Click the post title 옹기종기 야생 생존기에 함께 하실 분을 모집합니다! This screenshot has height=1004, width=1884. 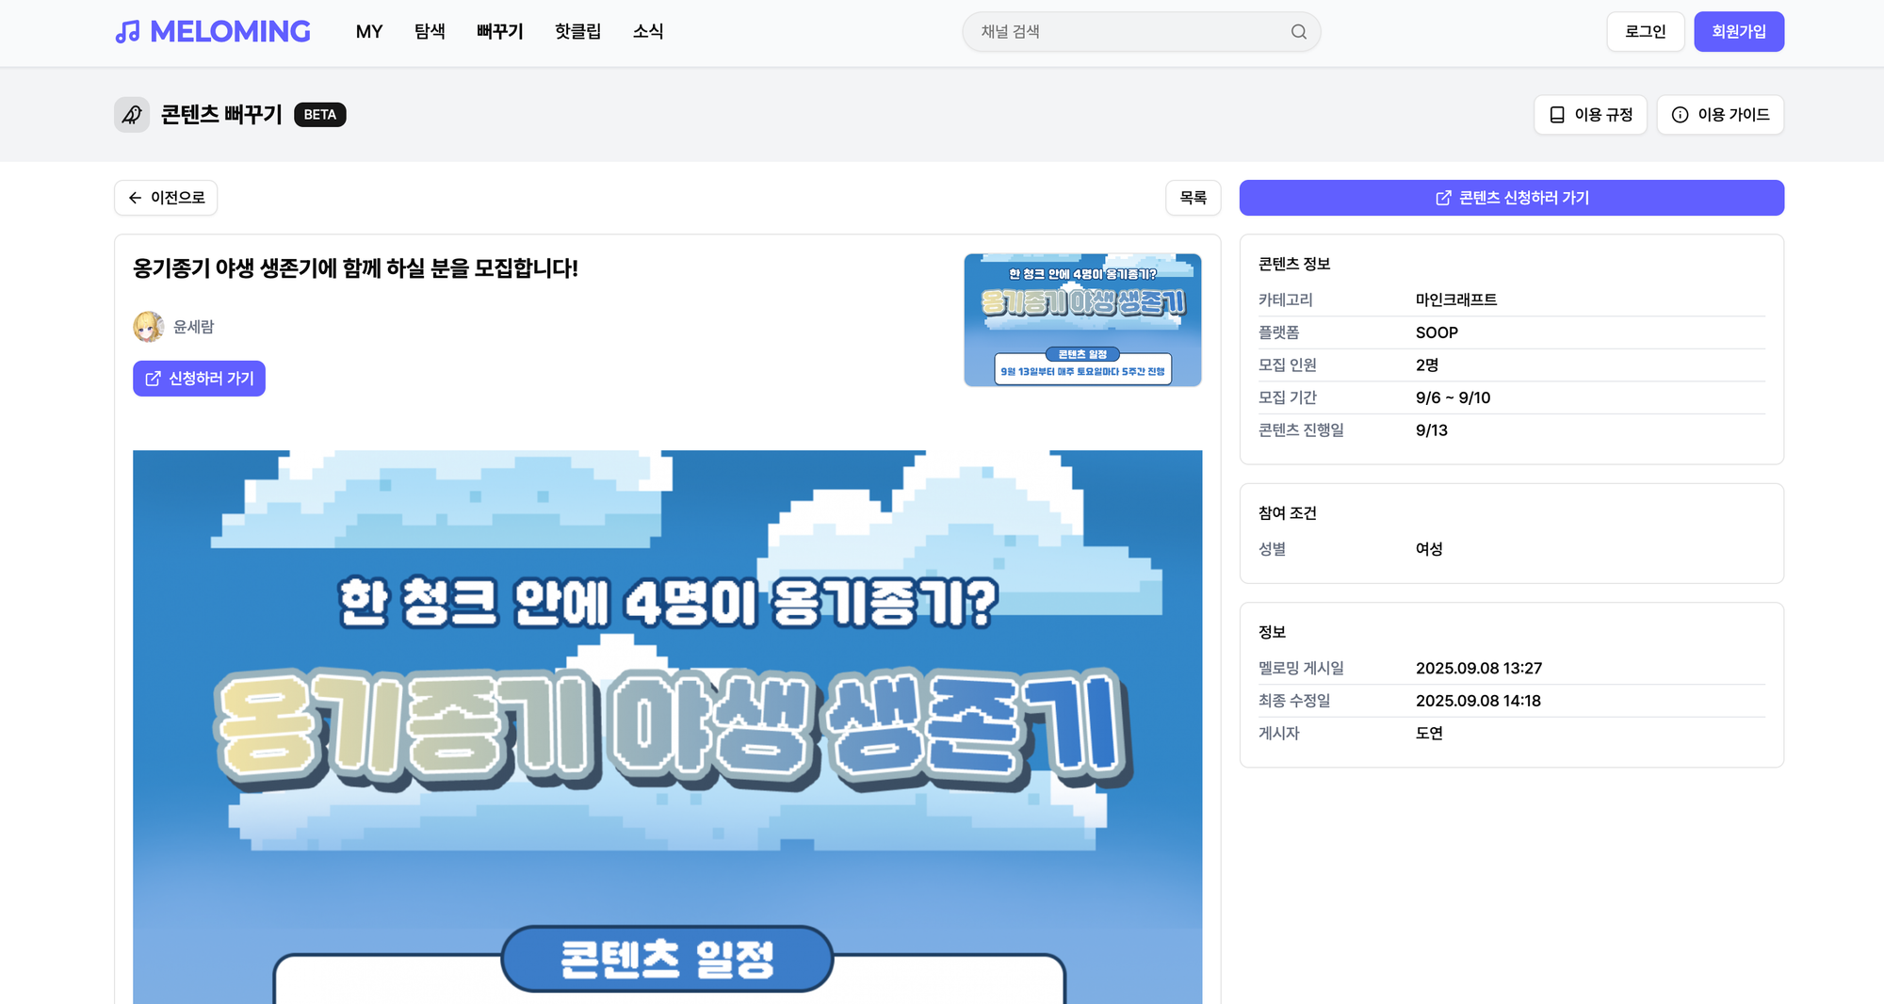(x=355, y=268)
